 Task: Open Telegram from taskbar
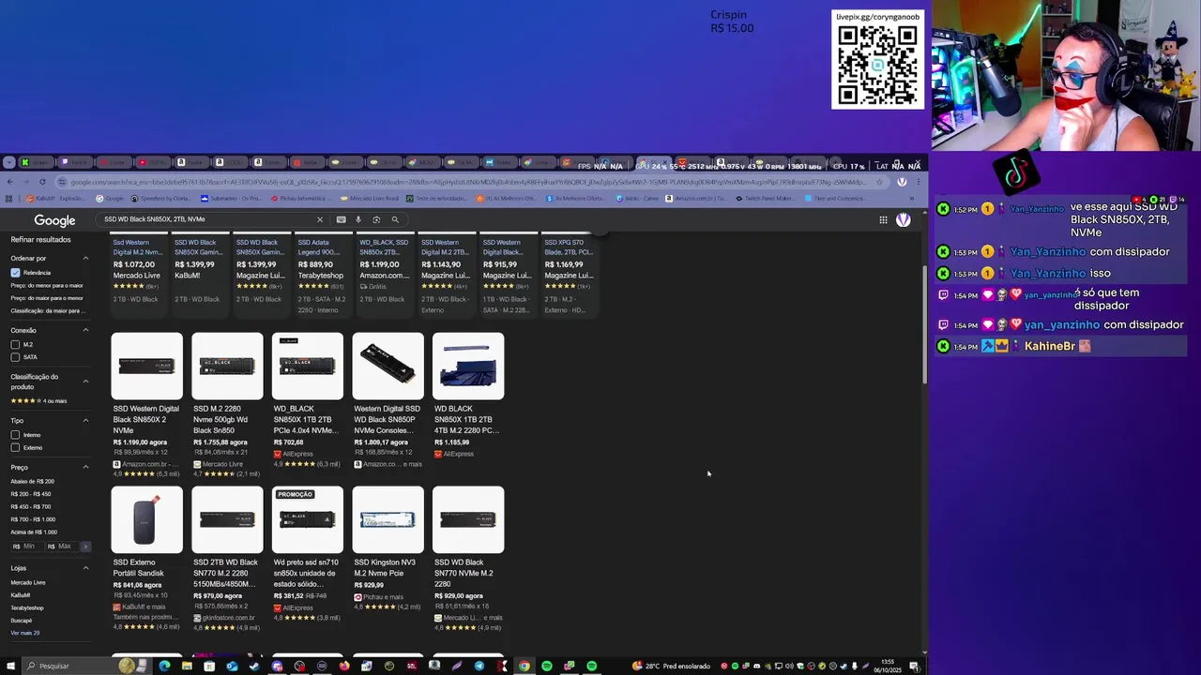pos(479,666)
